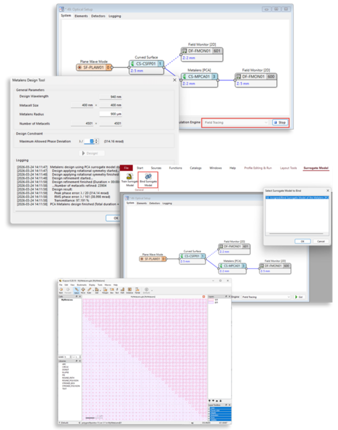Click the Bind Surrogate Model ribbon icon

coord(148,179)
